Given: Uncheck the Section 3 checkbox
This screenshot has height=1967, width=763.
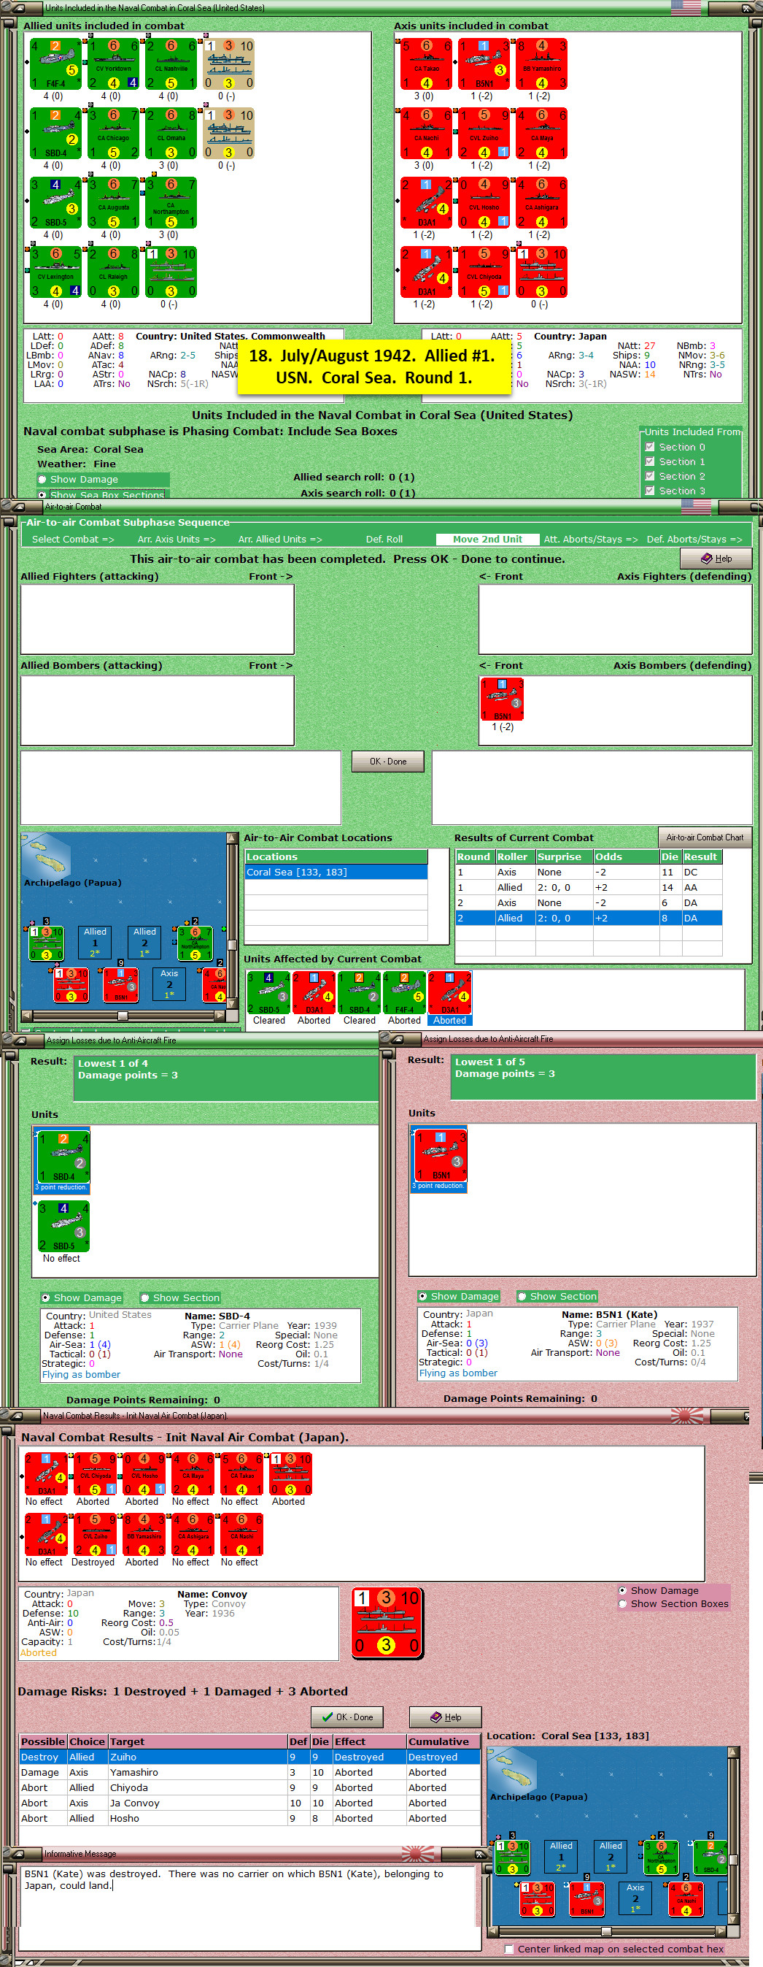Looking at the screenshot, I should (650, 490).
